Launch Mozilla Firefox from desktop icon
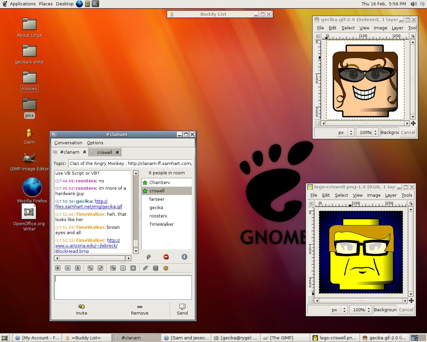The height and width of the screenshot is (342, 427). coord(32,190)
